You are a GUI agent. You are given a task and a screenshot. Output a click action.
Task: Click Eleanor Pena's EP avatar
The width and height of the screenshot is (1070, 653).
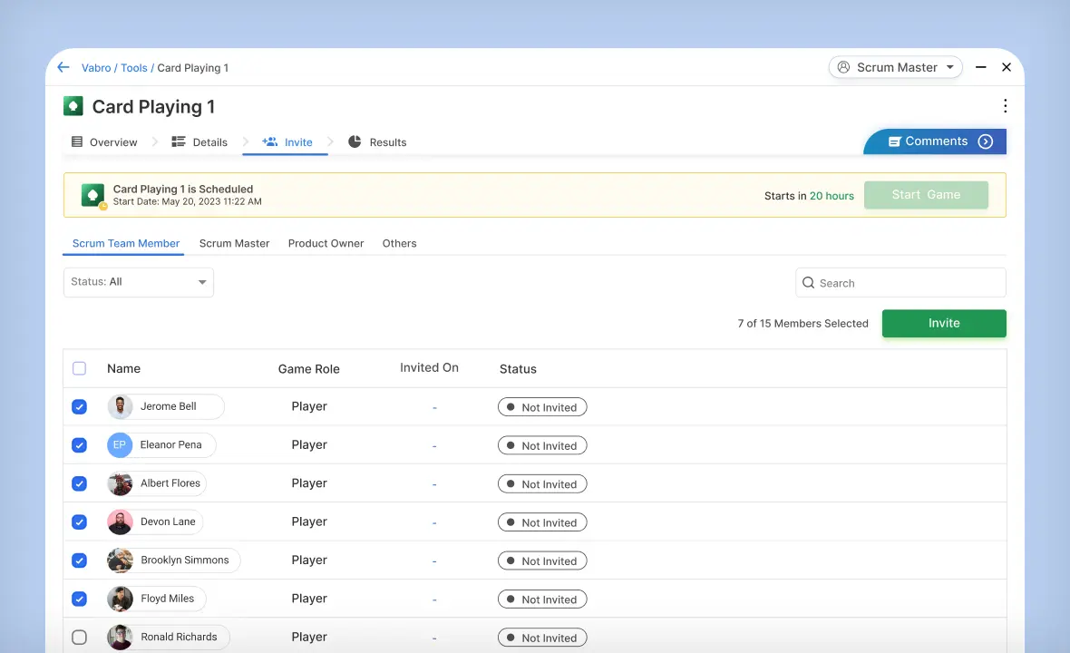click(120, 445)
